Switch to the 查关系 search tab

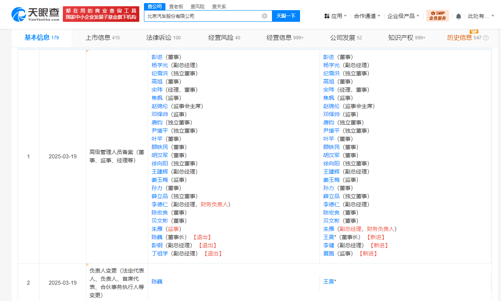[x=219, y=6]
